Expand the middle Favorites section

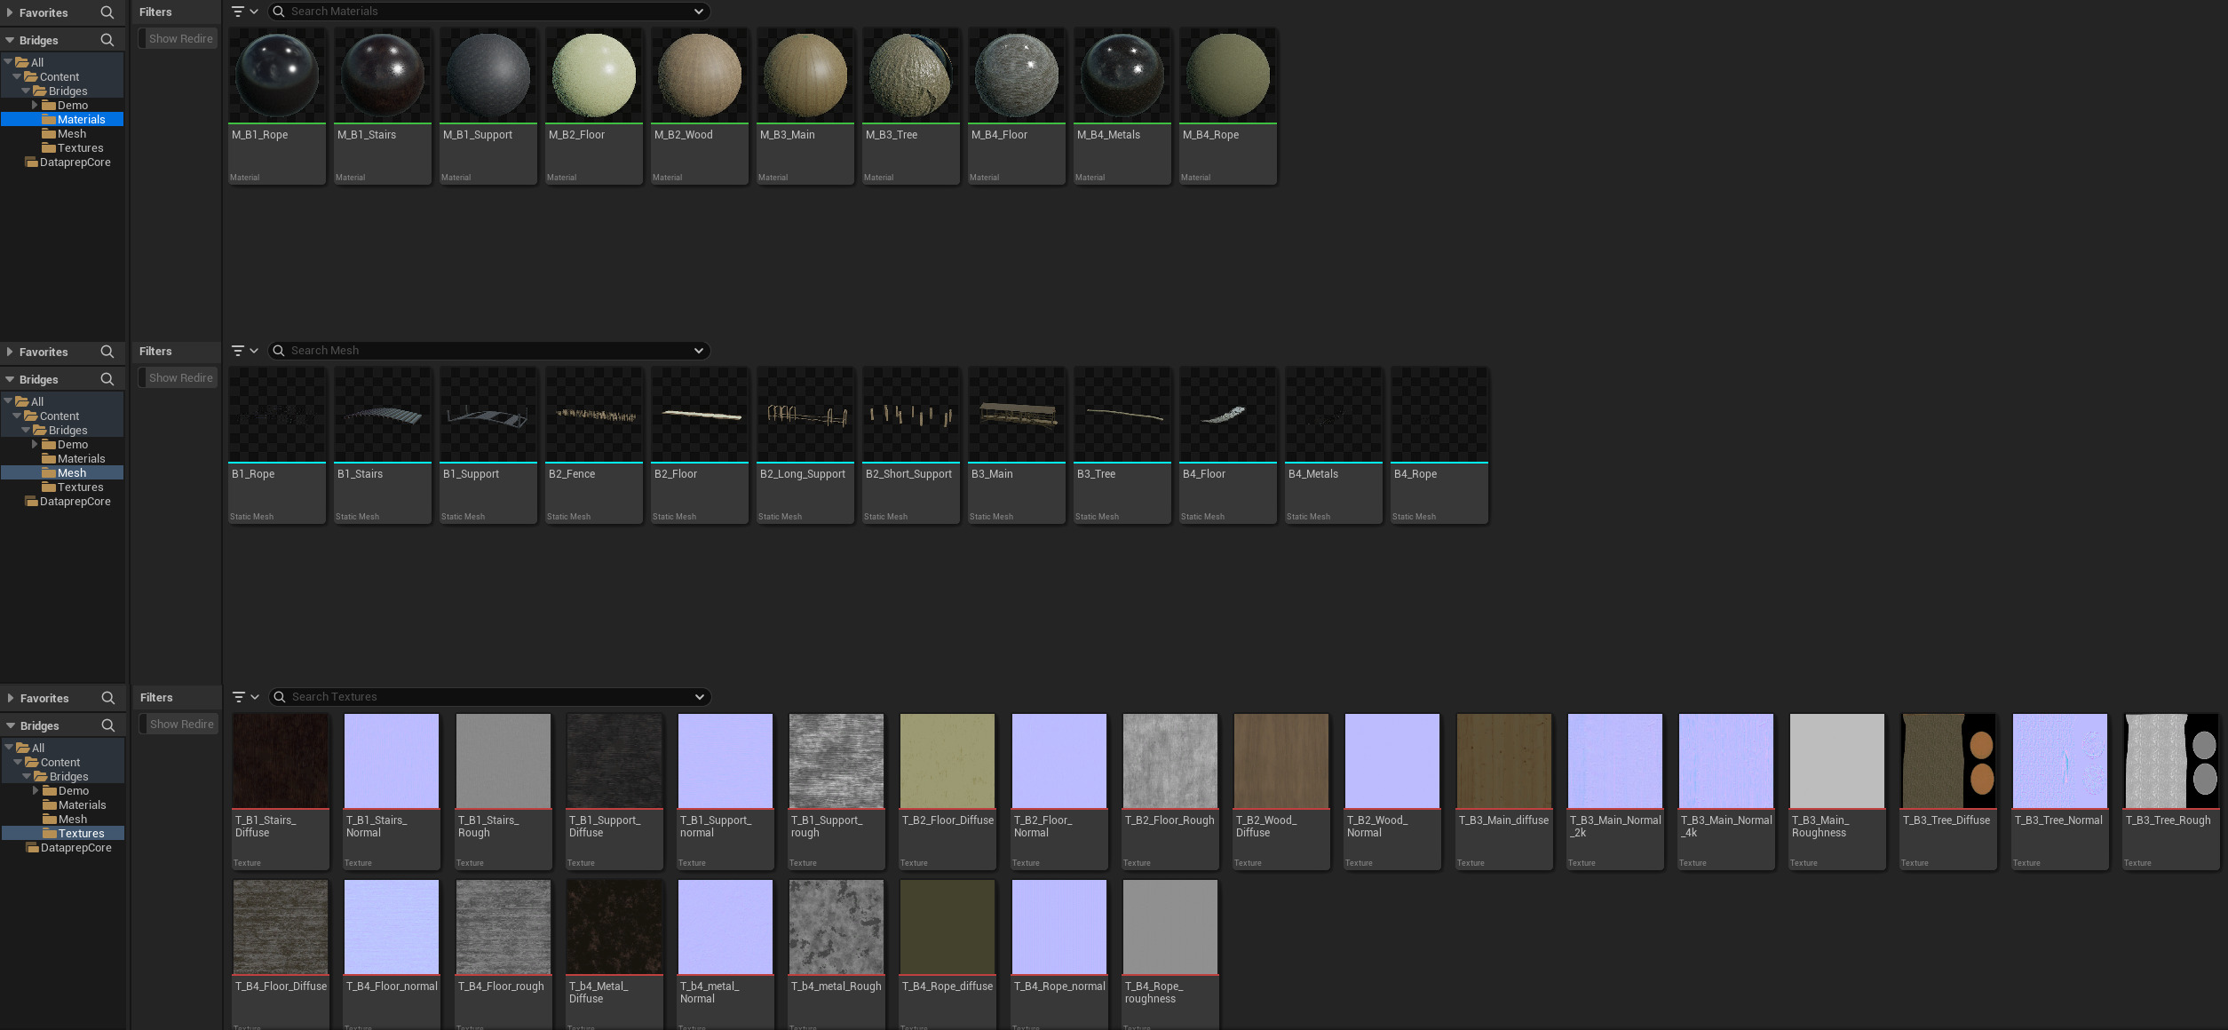(x=10, y=353)
